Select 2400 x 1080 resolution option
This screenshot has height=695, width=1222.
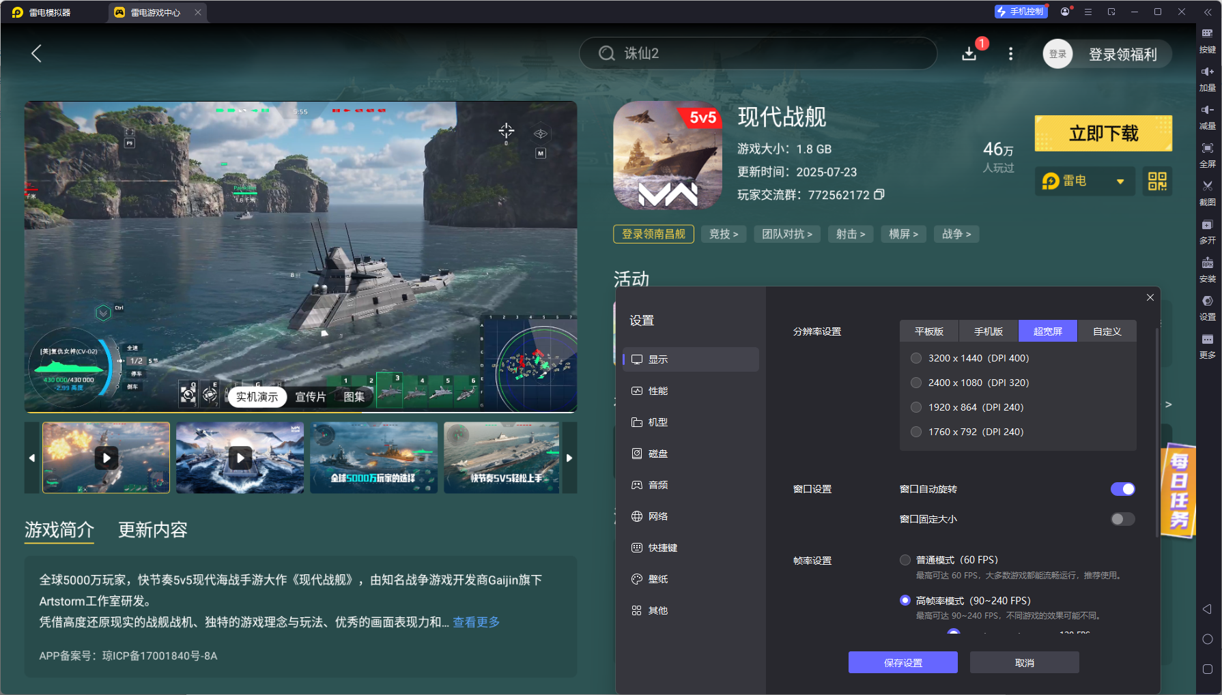[916, 383]
